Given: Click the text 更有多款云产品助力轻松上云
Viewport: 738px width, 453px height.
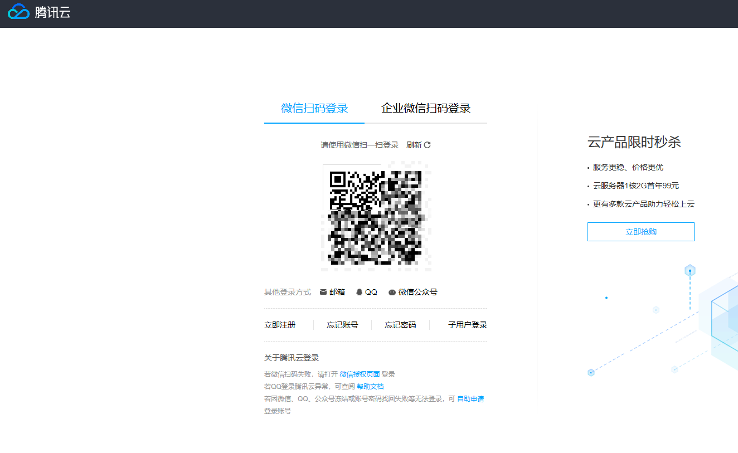Looking at the screenshot, I should (644, 204).
